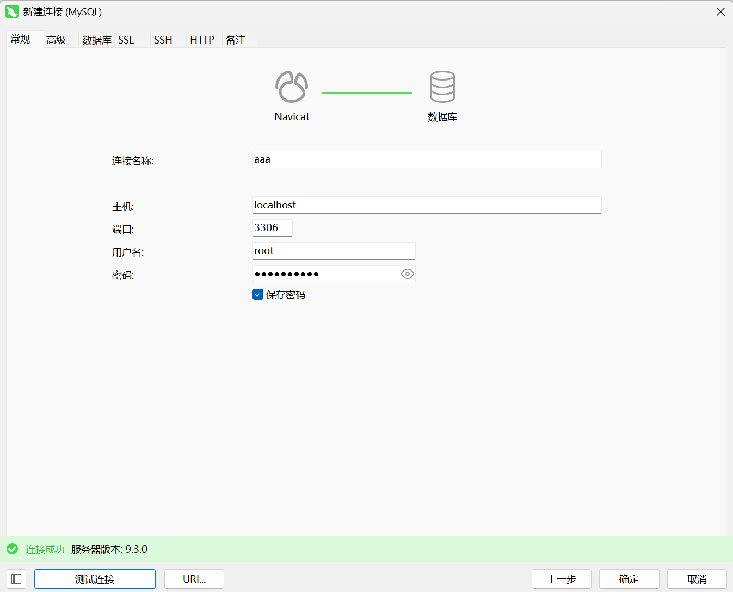Viewport: 733px width, 592px height.
Task: Click the database cylinder icon
Action: (442, 87)
